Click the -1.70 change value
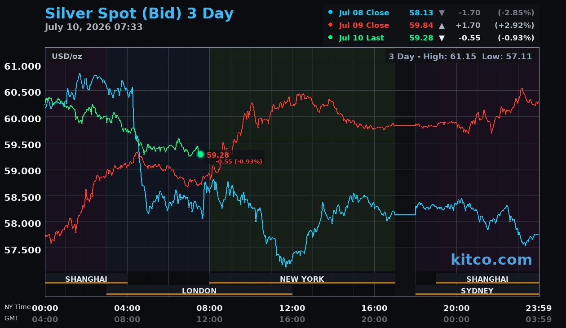Screen dimensions: 566x328 click(469, 13)
